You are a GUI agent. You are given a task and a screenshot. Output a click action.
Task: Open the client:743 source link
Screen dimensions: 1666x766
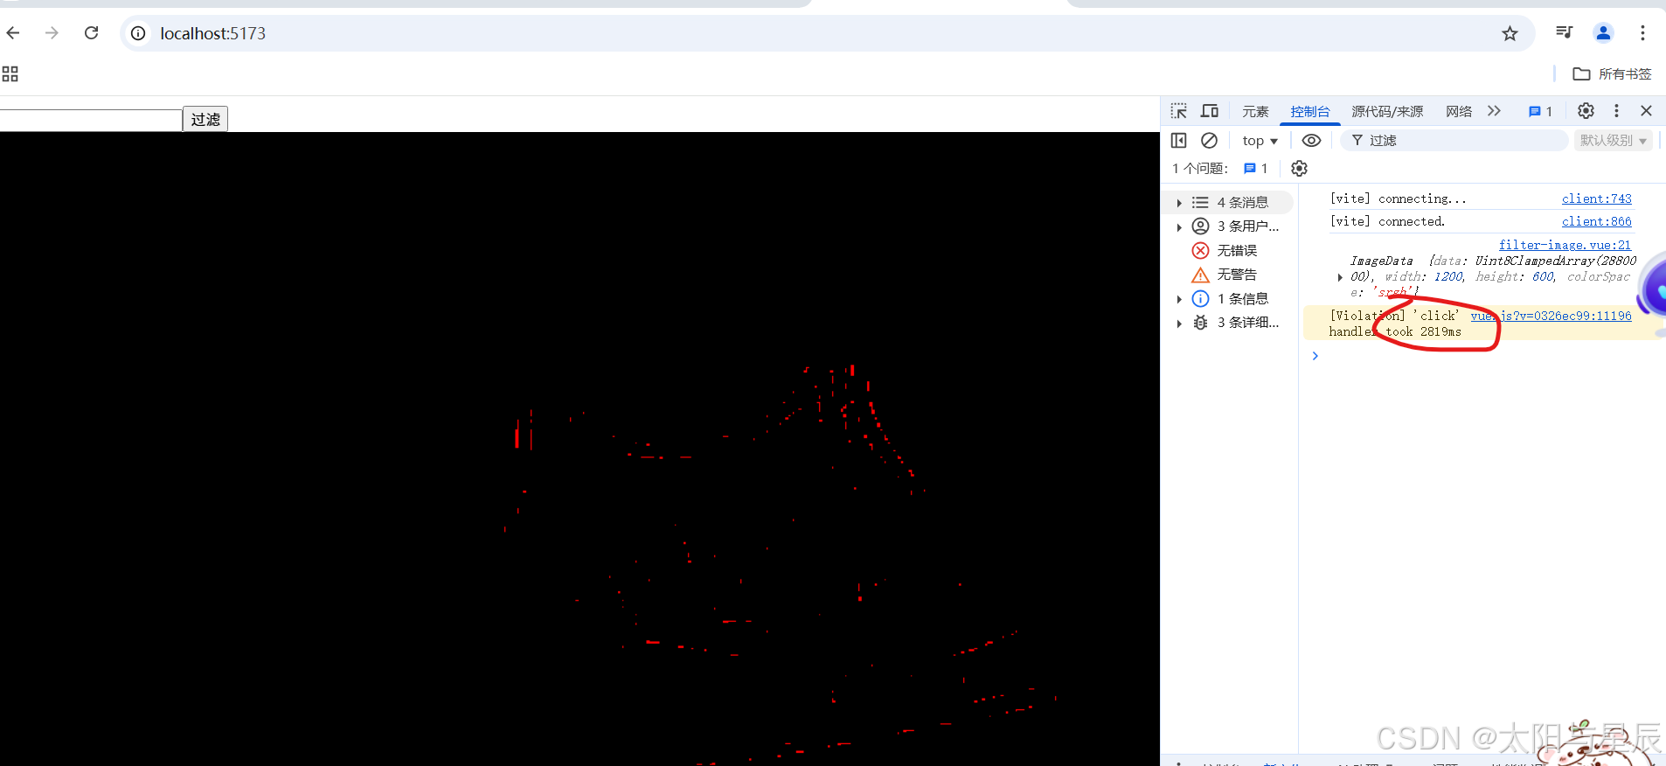pyautogui.click(x=1596, y=198)
